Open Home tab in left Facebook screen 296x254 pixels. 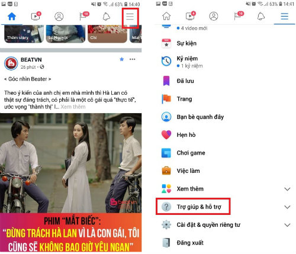coord(12,17)
